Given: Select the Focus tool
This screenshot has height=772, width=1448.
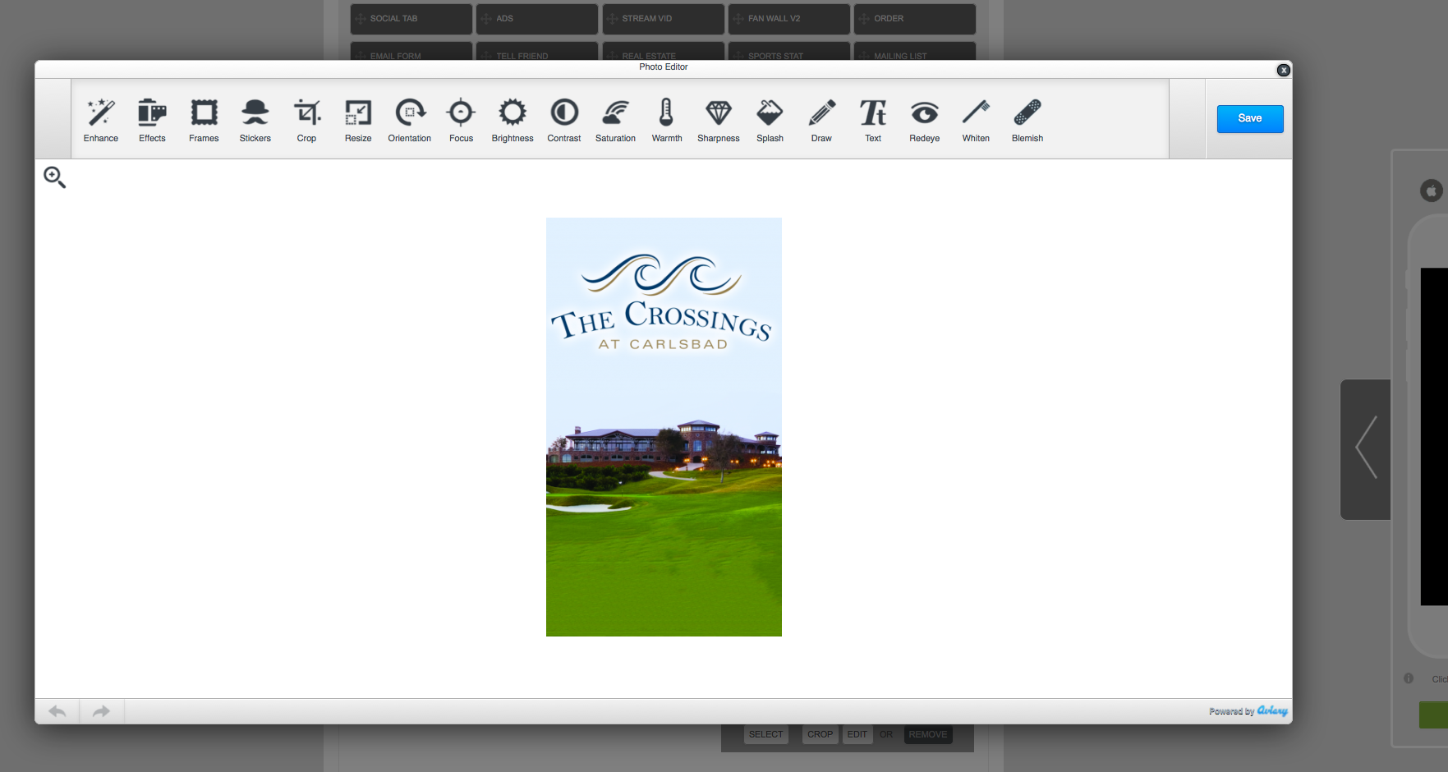Looking at the screenshot, I should pyautogui.click(x=461, y=119).
